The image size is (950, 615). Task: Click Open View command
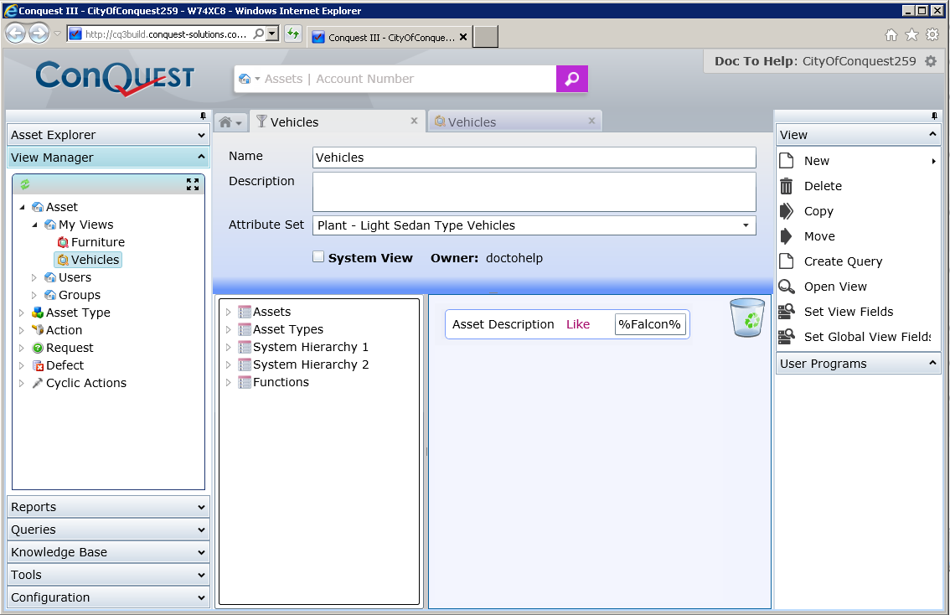click(835, 287)
